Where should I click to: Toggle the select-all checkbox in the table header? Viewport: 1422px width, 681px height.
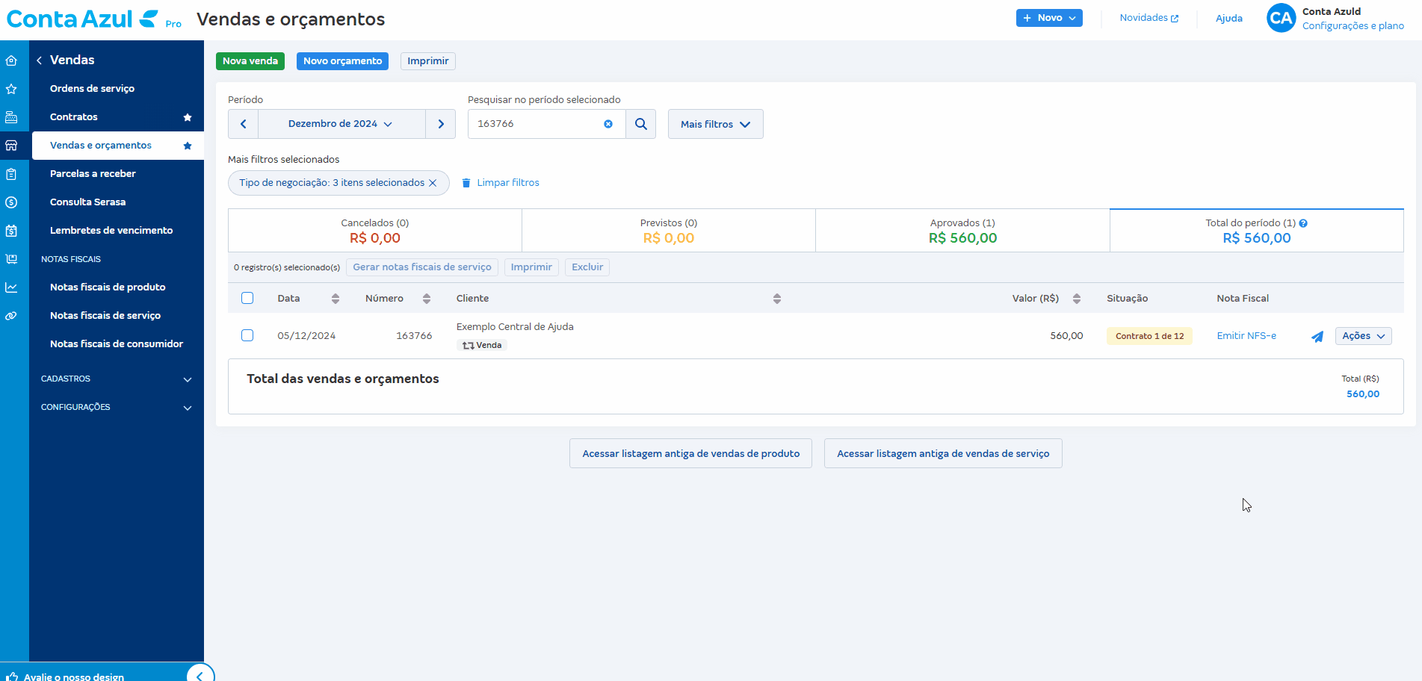247,298
